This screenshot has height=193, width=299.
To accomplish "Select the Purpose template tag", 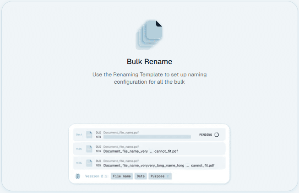I will click(160, 176).
